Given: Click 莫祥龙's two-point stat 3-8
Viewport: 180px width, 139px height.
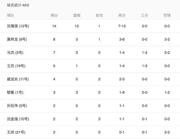Looking at the screenshot, I should pos(122,40).
